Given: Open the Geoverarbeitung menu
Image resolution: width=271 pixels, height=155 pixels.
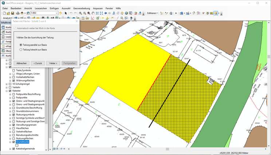Looking at the screenshot, I should tap(82, 8).
